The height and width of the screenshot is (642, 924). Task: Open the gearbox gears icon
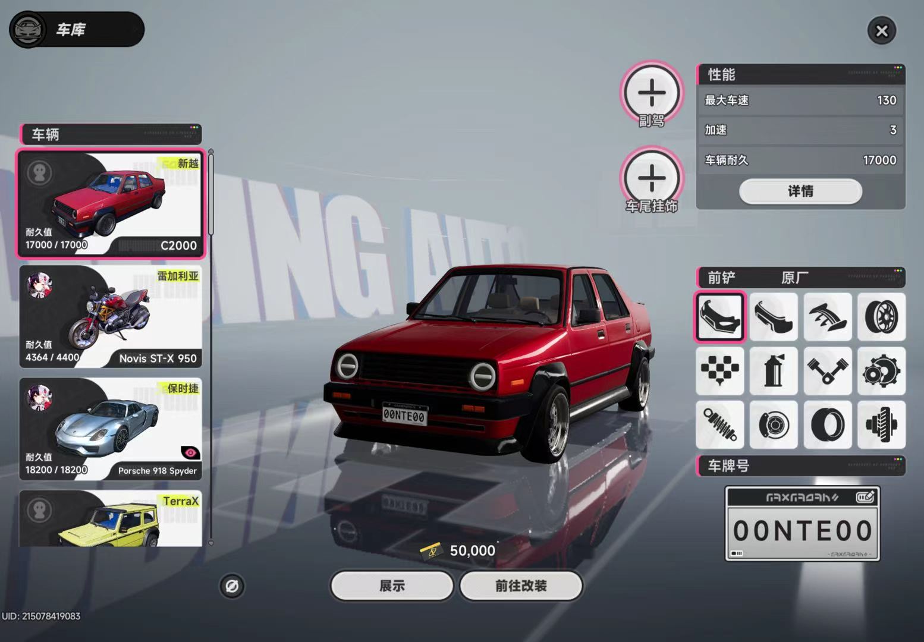click(x=881, y=371)
